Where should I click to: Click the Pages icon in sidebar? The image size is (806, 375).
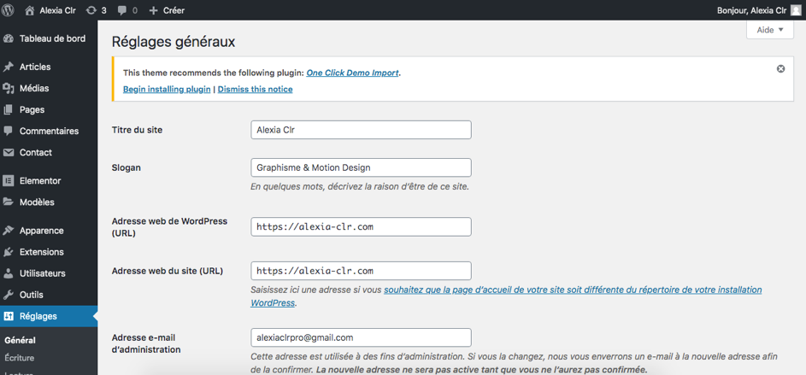pyautogui.click(x=9, y=109)
